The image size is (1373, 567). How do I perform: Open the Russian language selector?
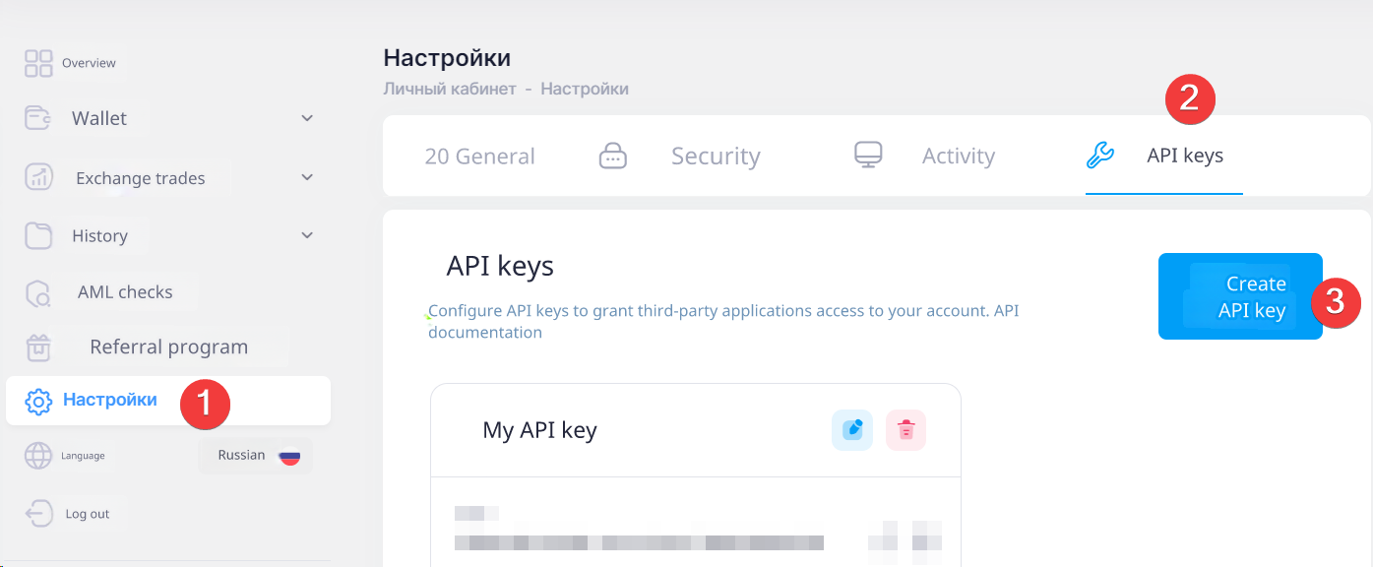(x=256, y=456)
